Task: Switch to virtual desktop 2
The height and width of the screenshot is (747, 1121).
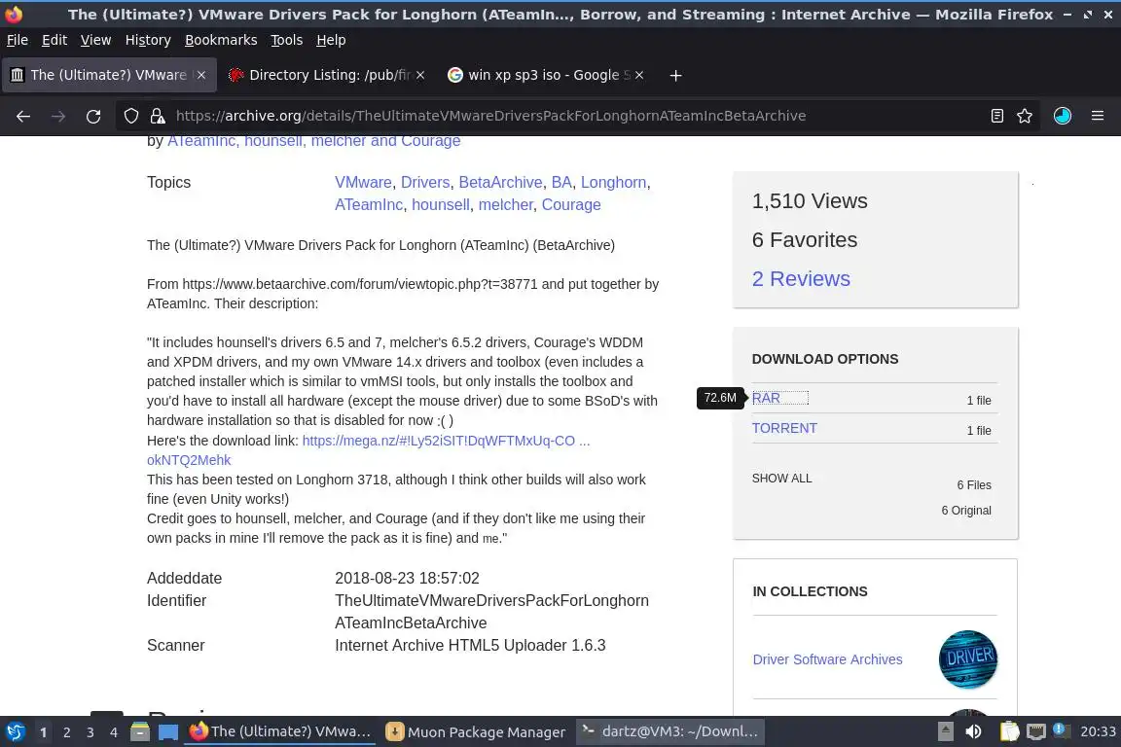Action: (x=66, y=732)
